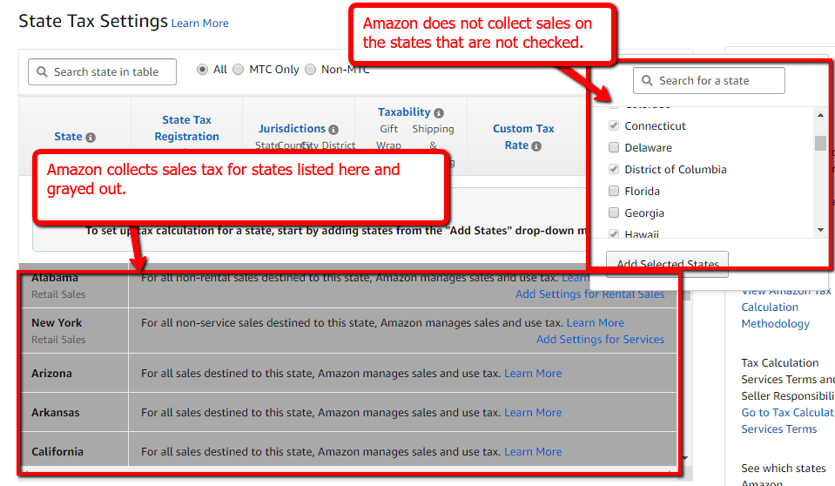Open Learn More link in Arkansas row
835x486 pixels.
click(533, 413)
